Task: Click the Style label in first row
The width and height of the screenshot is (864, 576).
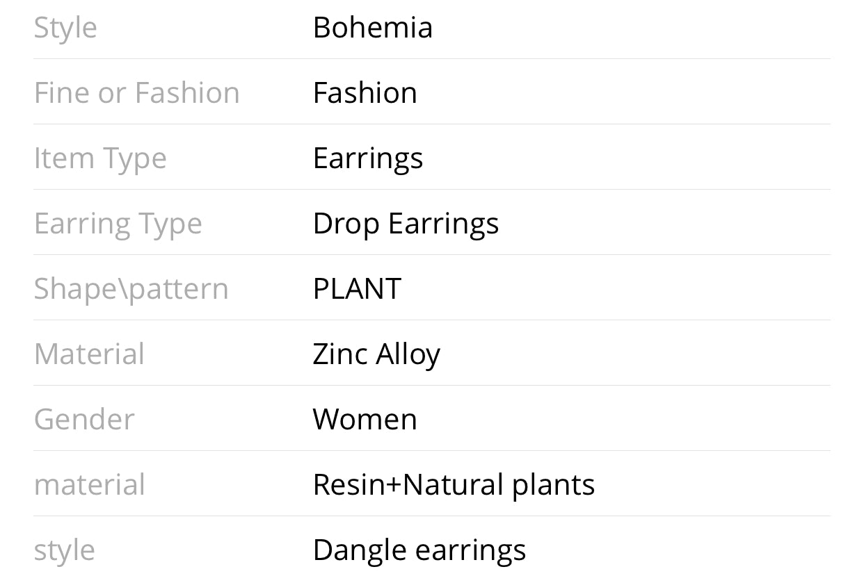Action: click(65, 28)
